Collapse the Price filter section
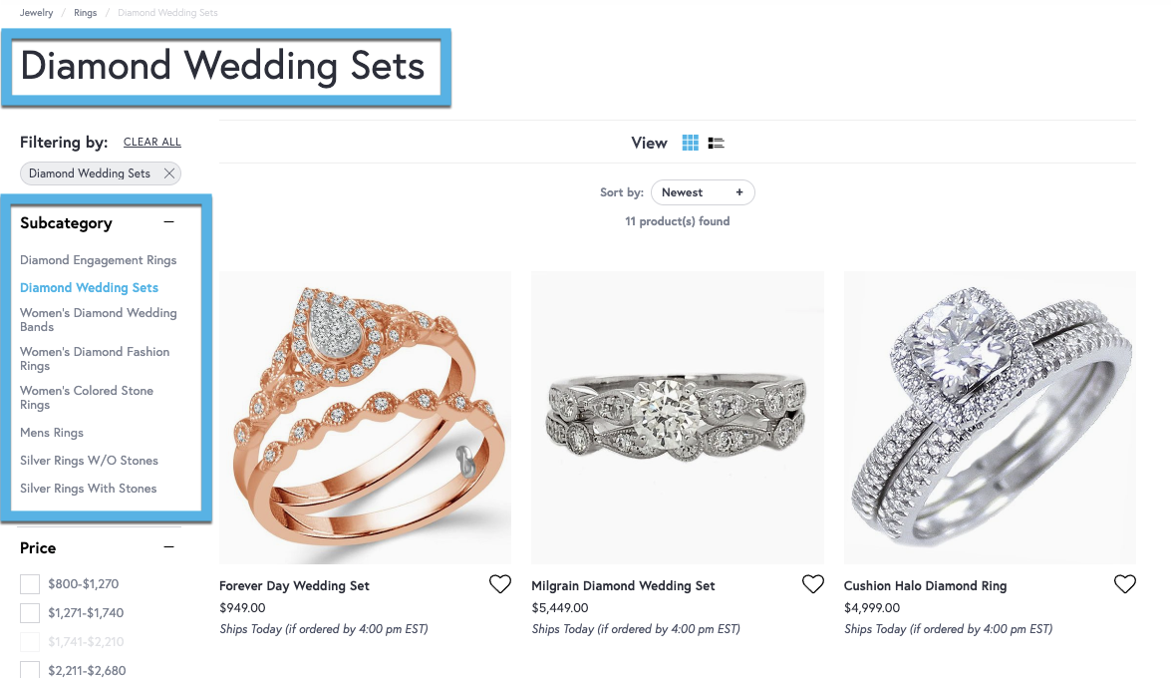The image size is (1171, 678). click(x=168, y=547)
